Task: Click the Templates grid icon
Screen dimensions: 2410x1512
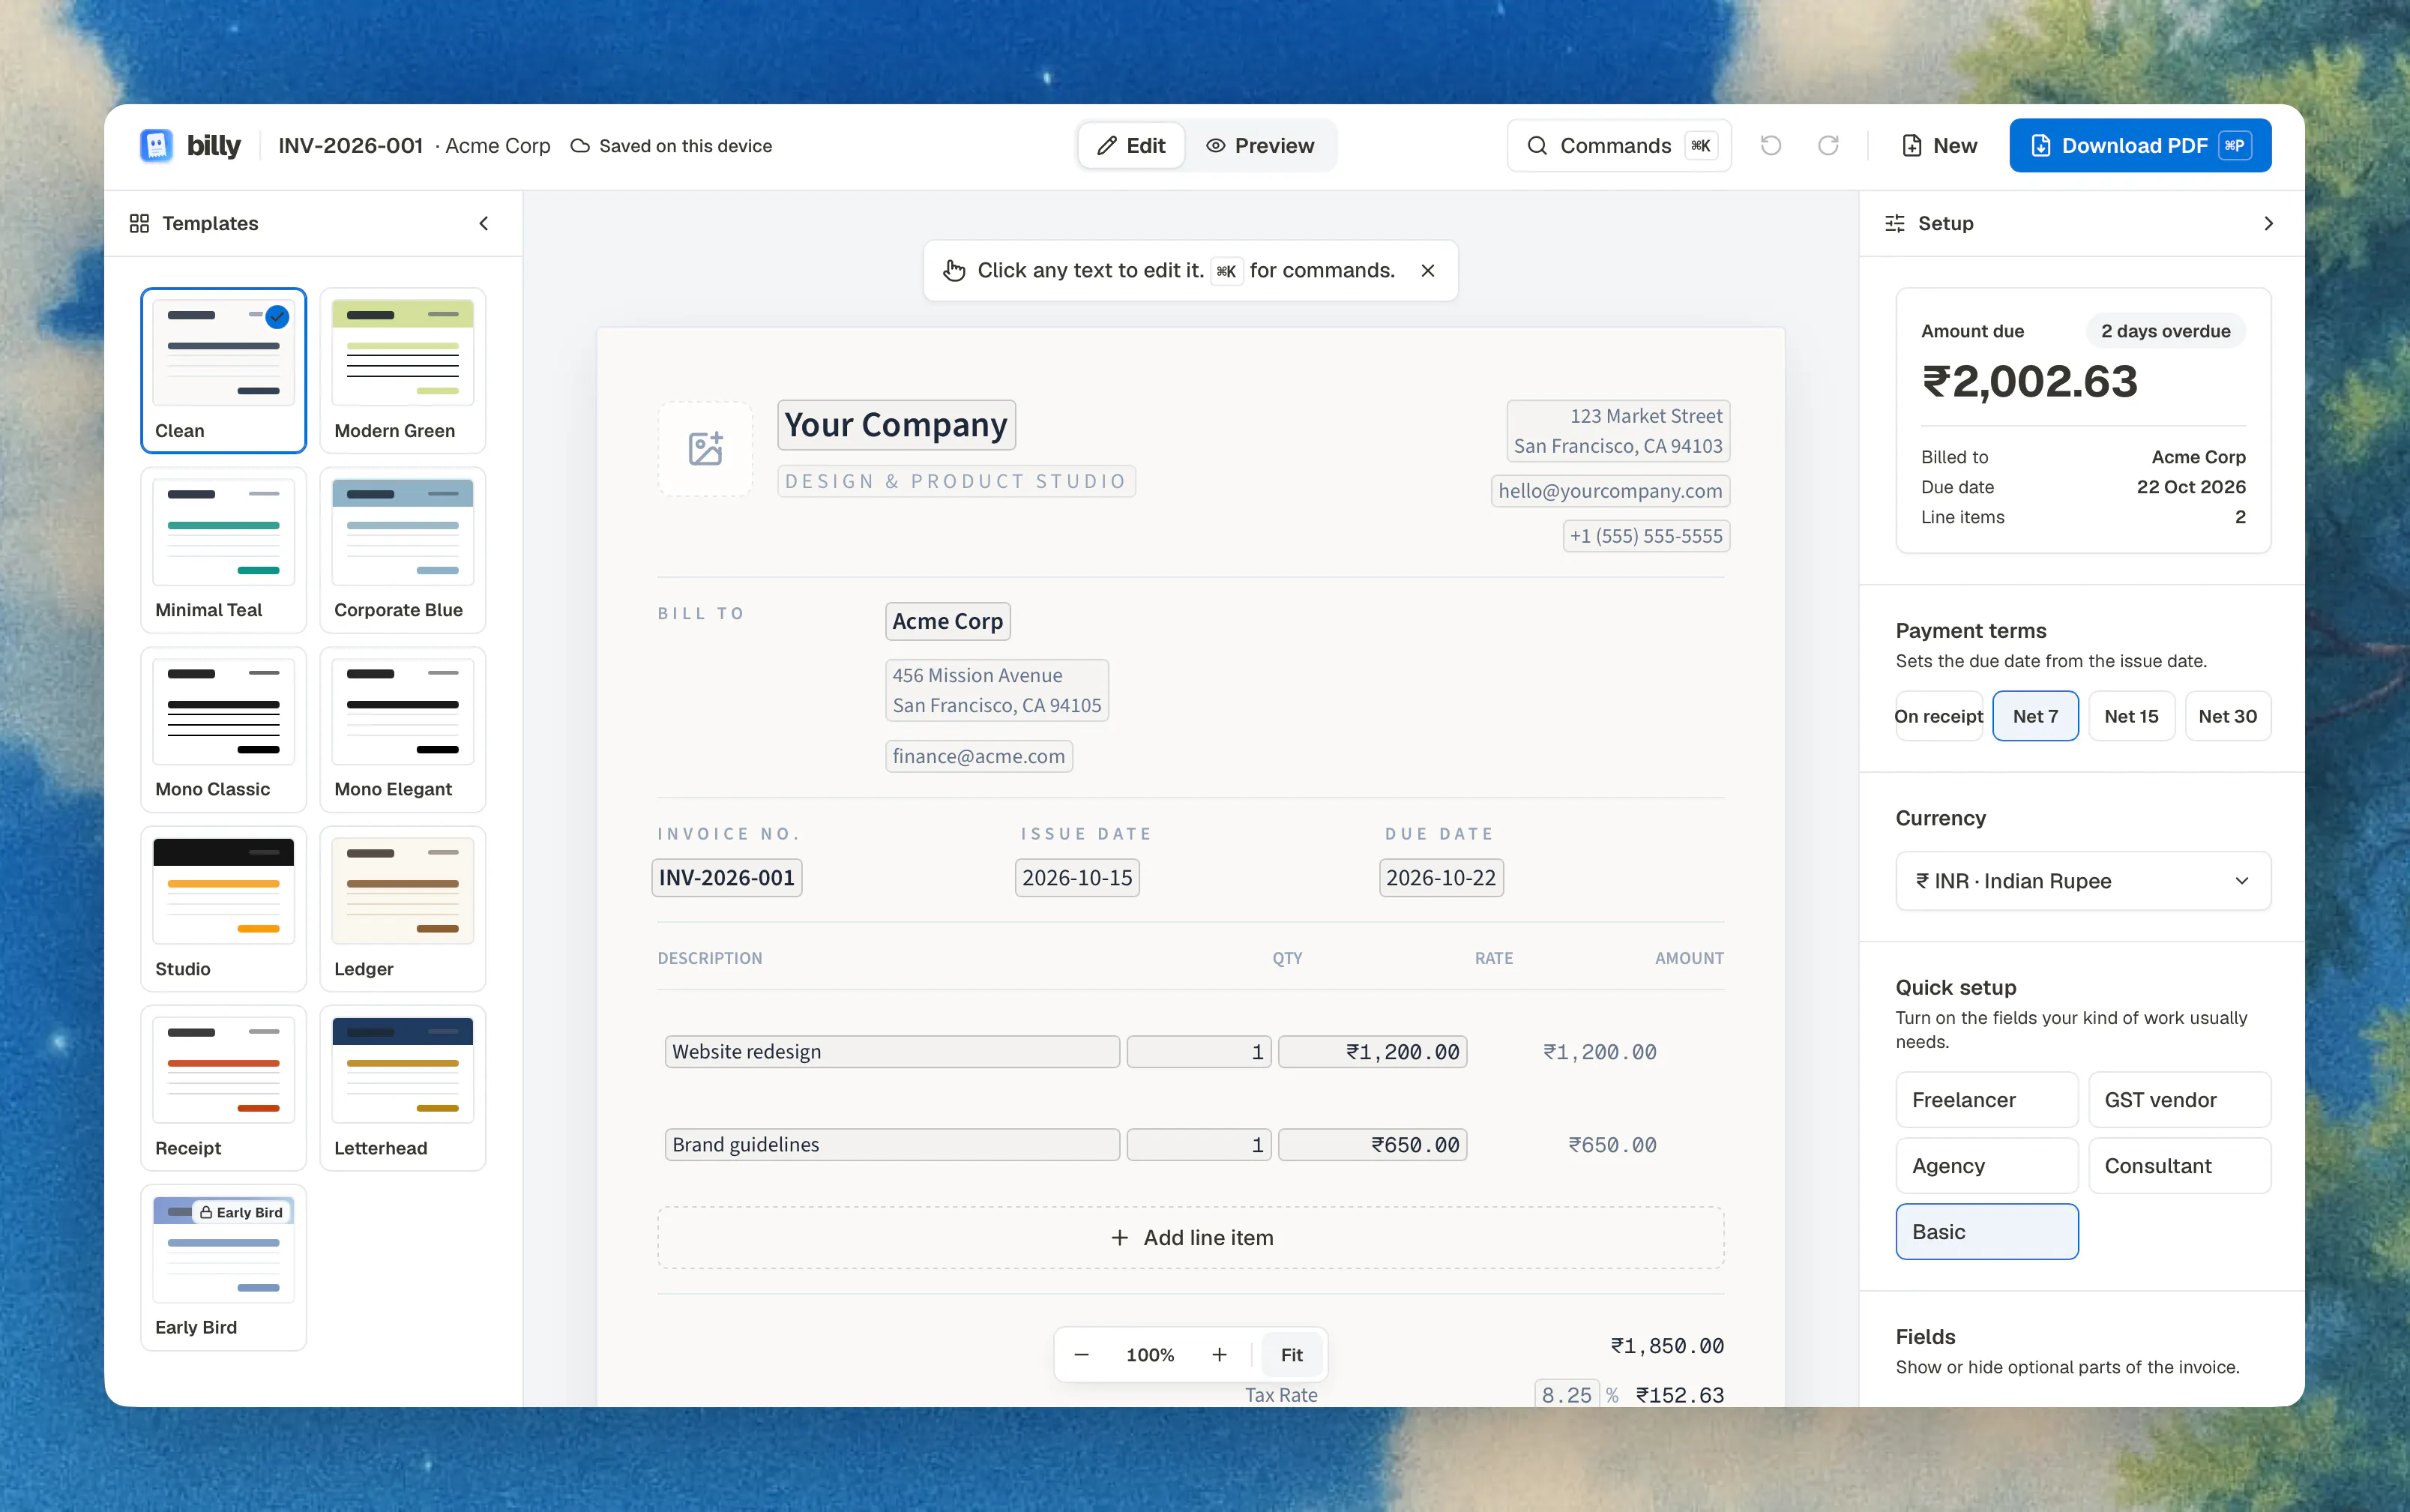Action: [x=139, y=223]
